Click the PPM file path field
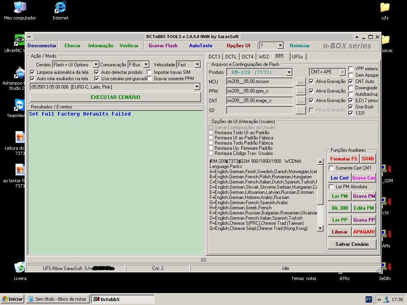This screenshot has width=407, height=305. tap(260, 91)
